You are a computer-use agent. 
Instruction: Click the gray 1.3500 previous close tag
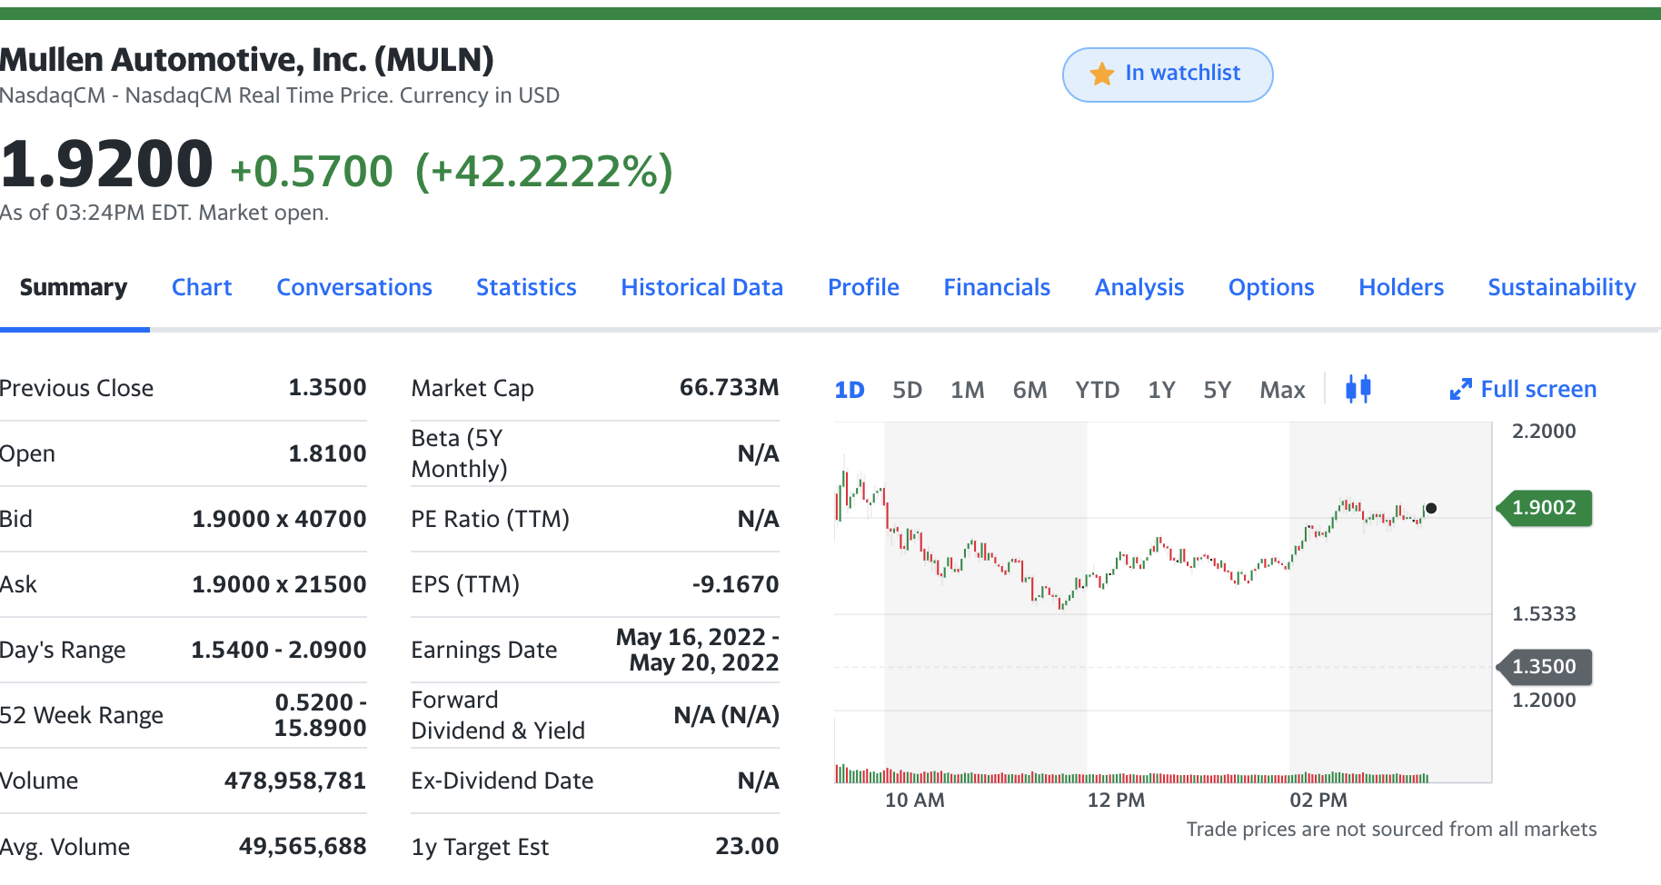point(1544,666)
